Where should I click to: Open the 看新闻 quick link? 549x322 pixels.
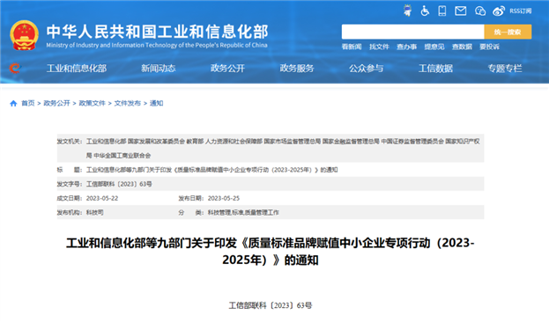pyautogui.click(x=352, y=47)
